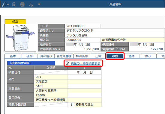Viewport: 165px width, 114px height.
Task: Open the 固定資産税 tab
Action: [64, 56]
